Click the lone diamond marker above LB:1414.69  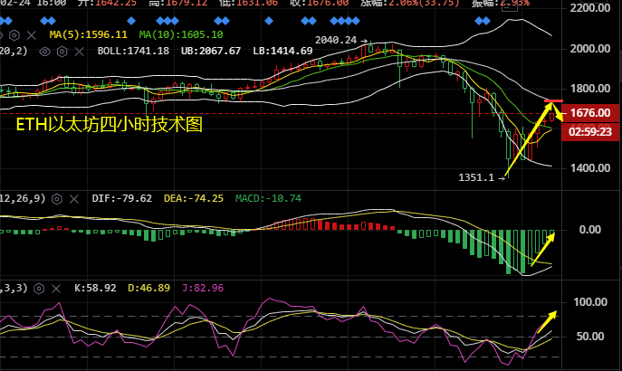[269, 21]
